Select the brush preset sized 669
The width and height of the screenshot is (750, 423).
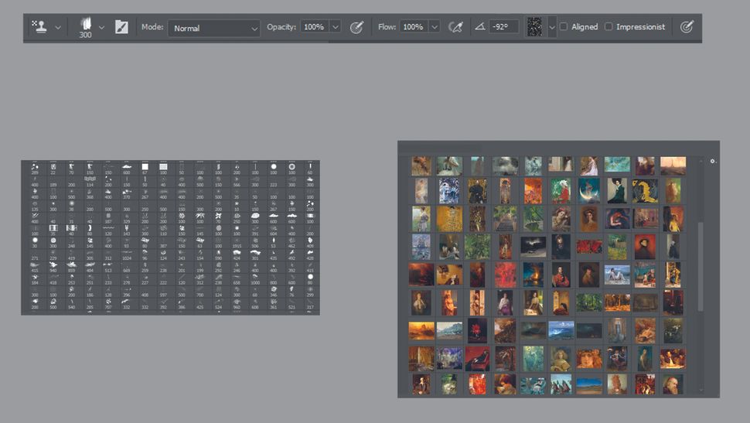click(x=127, y=268)
